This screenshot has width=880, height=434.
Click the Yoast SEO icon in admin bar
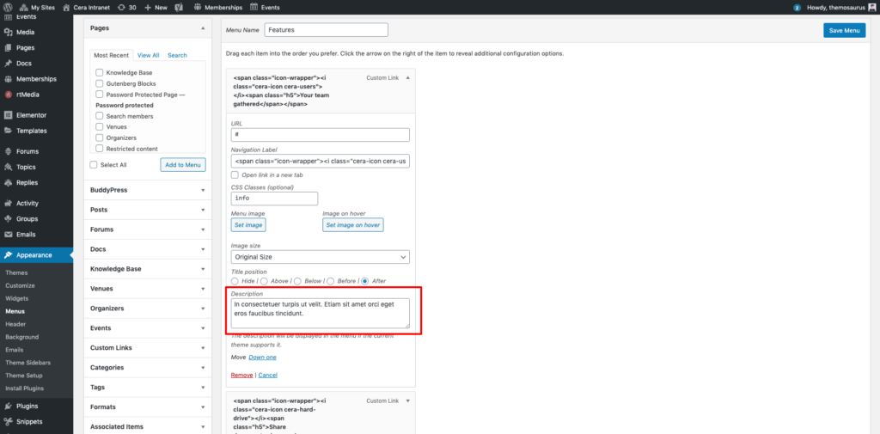(180, 7)
